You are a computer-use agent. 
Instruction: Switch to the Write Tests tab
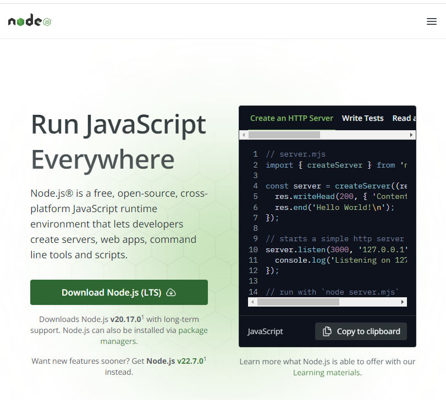pos(362,118)
